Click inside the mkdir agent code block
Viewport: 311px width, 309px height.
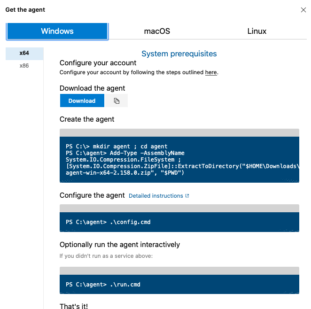pos(179,159)
